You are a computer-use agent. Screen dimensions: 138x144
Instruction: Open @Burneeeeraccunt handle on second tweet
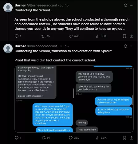tap(42, 46)
